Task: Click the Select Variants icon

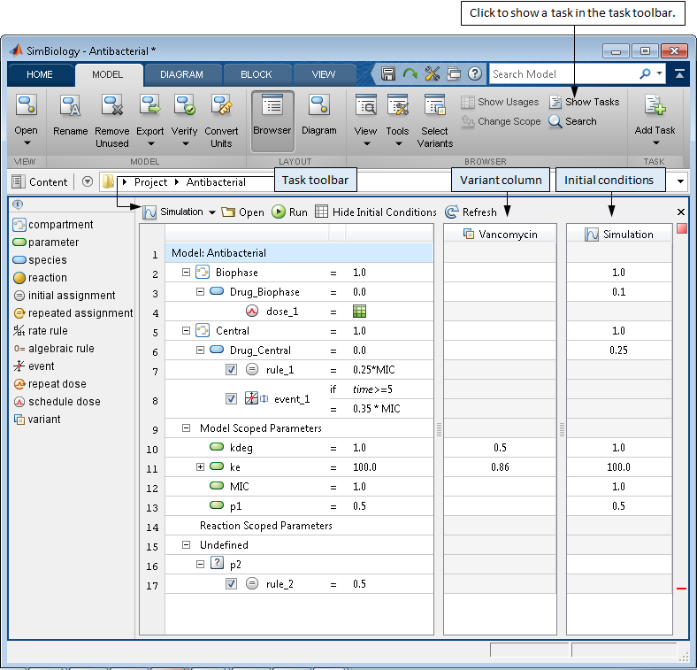Action: coord(434,105)
